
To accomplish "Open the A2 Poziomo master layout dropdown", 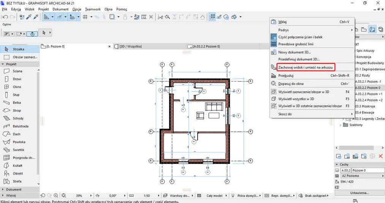I will pos(363,176).
